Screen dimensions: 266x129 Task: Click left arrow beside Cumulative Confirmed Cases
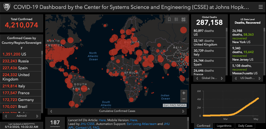pos(51,111)
